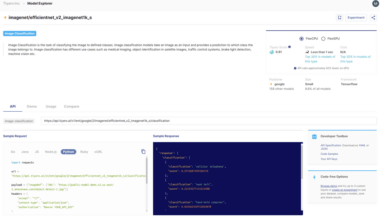Click the GPU faster info icon
Image resolution: width=380 pixels, height=220 pixels.
tap(295, 68)
